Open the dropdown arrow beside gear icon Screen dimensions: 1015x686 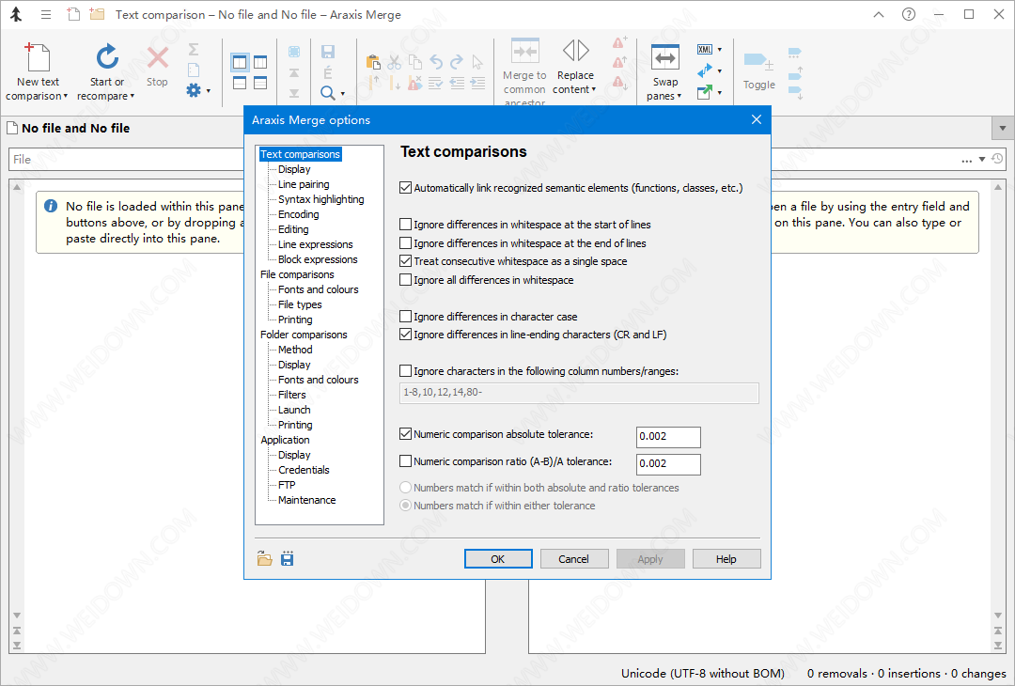tap(209, 91)
